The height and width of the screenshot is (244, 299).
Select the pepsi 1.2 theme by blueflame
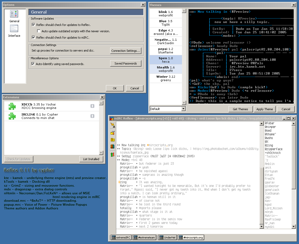(x=166, y=50)
